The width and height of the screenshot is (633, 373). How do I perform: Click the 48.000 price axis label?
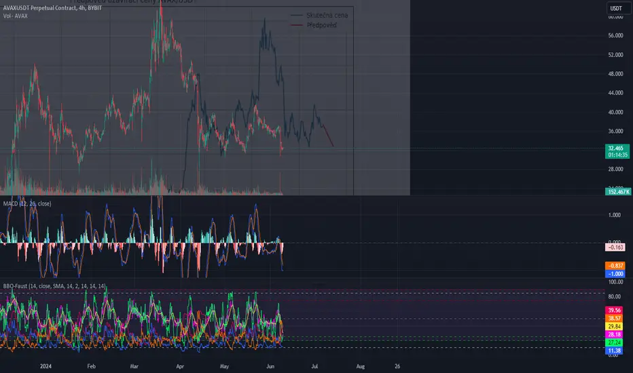point(615,74)
